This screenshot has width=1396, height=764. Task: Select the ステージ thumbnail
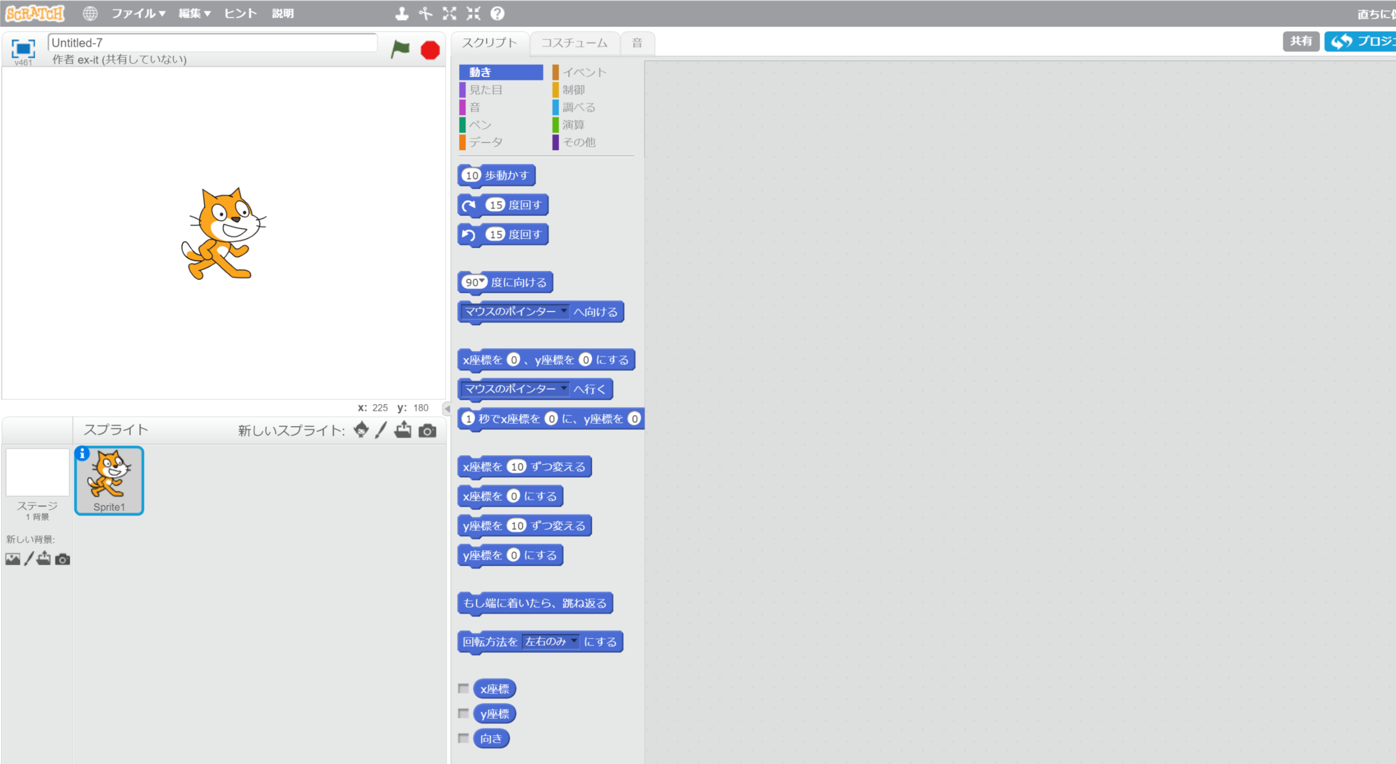(37, 472)
